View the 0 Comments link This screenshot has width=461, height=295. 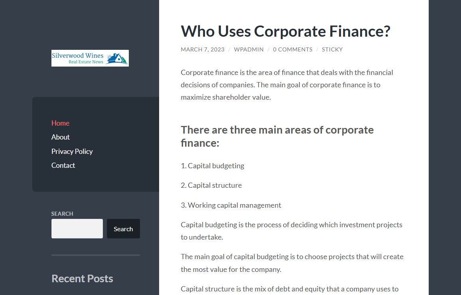click(293, 49)
